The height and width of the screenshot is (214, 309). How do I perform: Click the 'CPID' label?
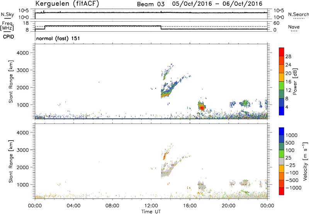tap(8, 37)
